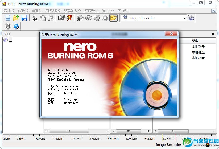The height and width of the screenshot is (149, 219).
Task: Click the copy disc icon with two discs
Action: [89, 18]
